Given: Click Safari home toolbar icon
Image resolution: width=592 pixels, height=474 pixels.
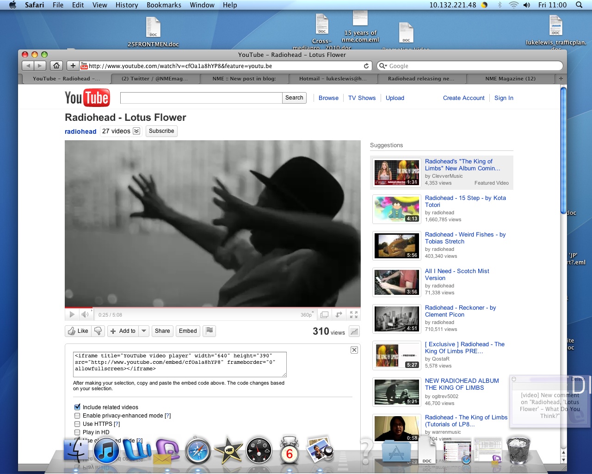Looking at the screenshot, I should click(56, 66).
